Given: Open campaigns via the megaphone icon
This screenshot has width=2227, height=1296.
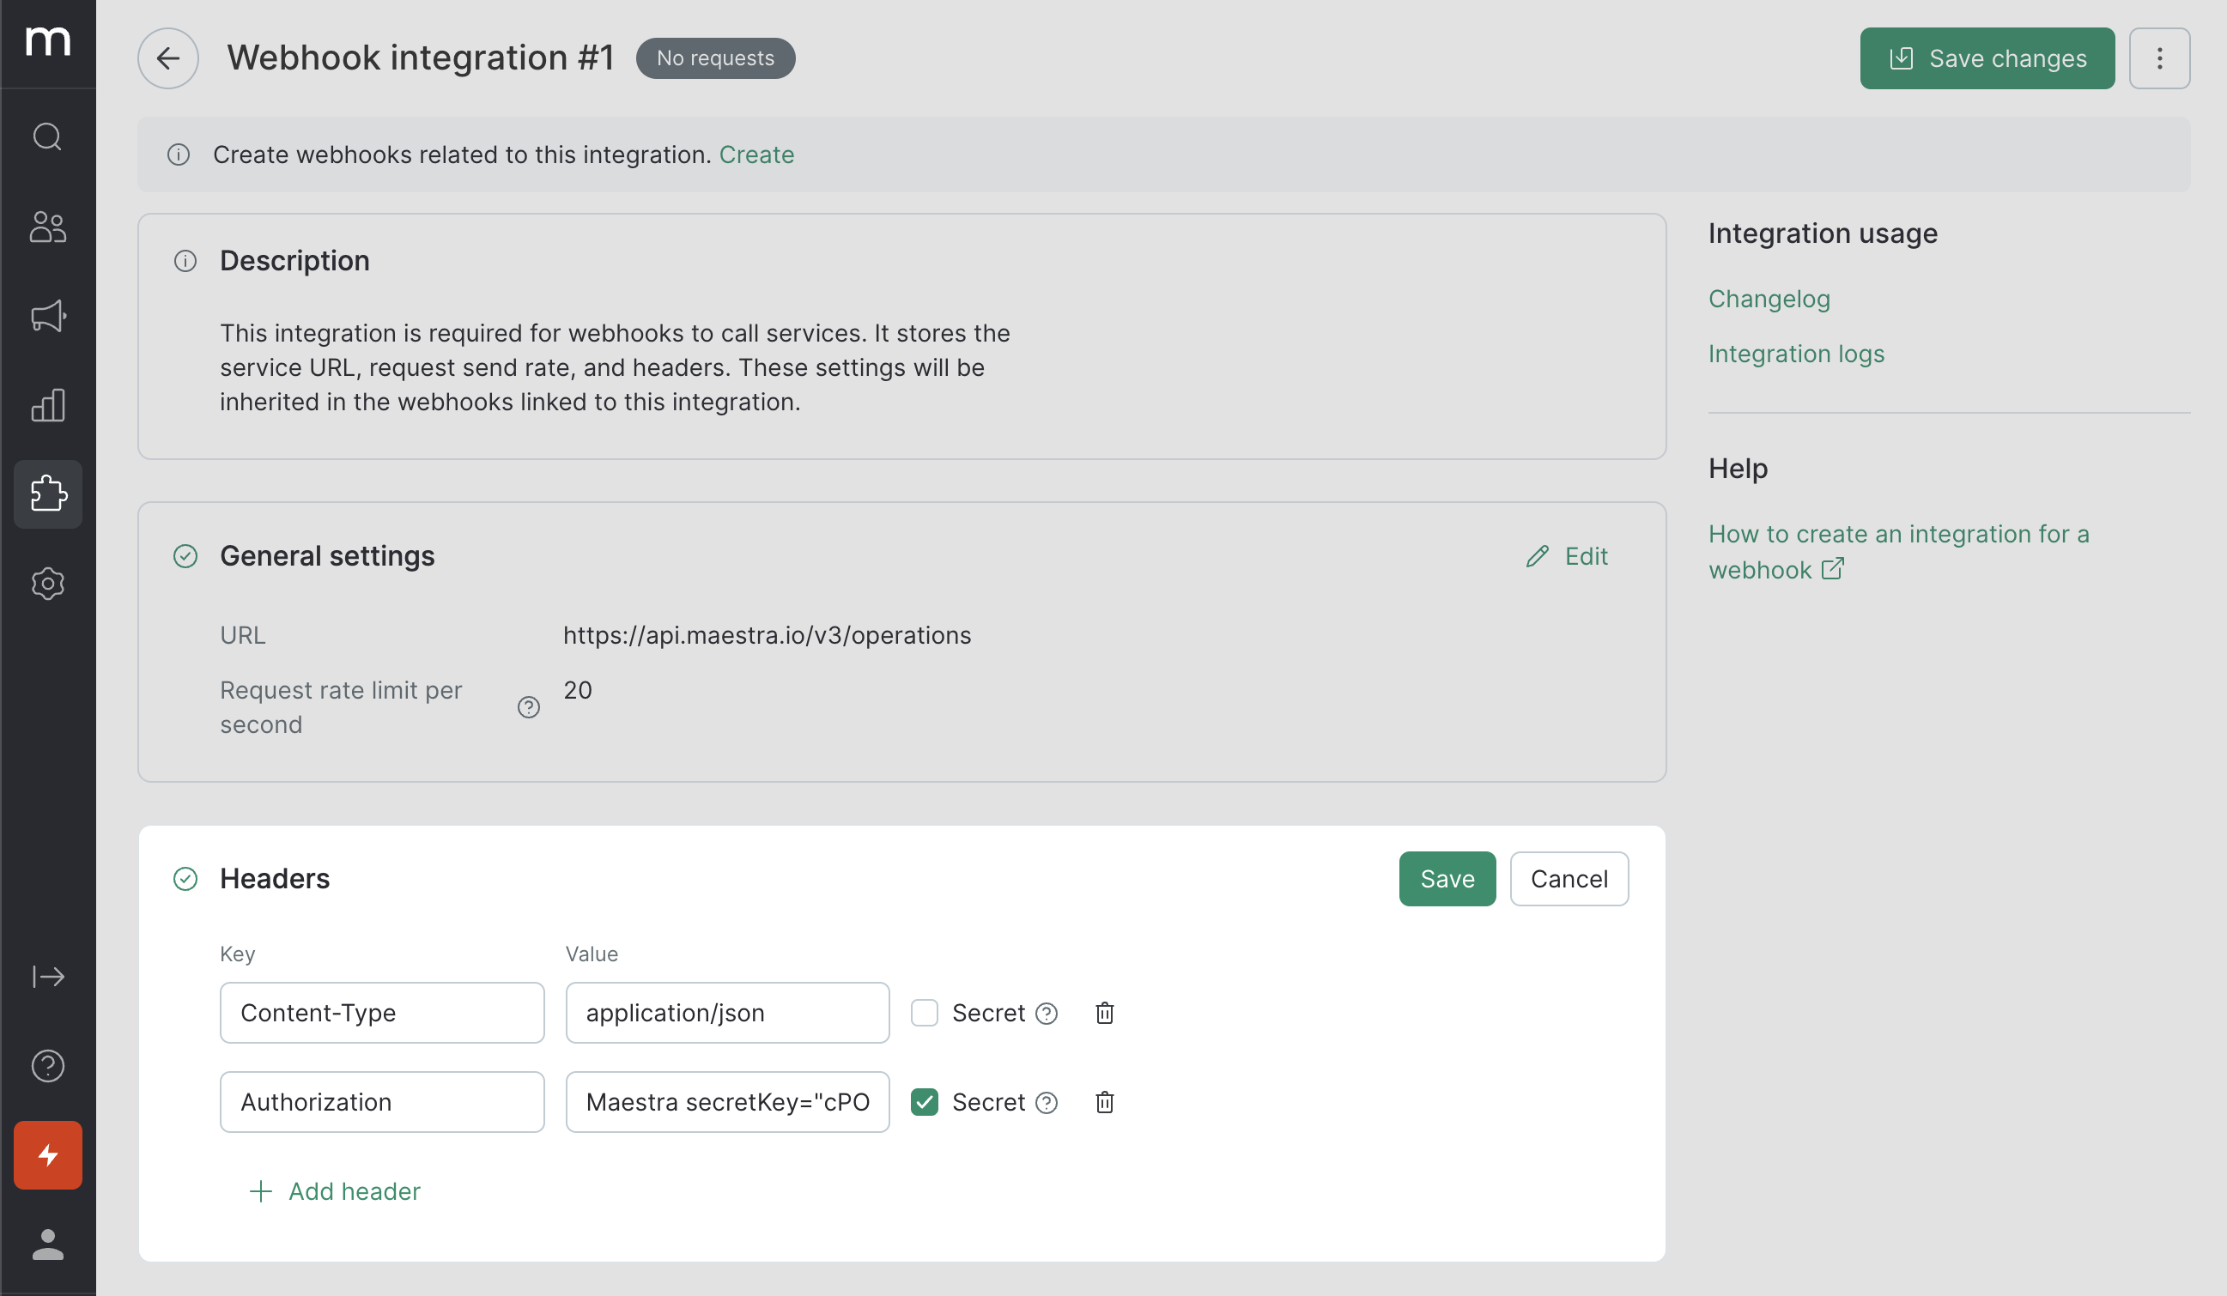Looking at the screenshot, I should coord(48,316).
